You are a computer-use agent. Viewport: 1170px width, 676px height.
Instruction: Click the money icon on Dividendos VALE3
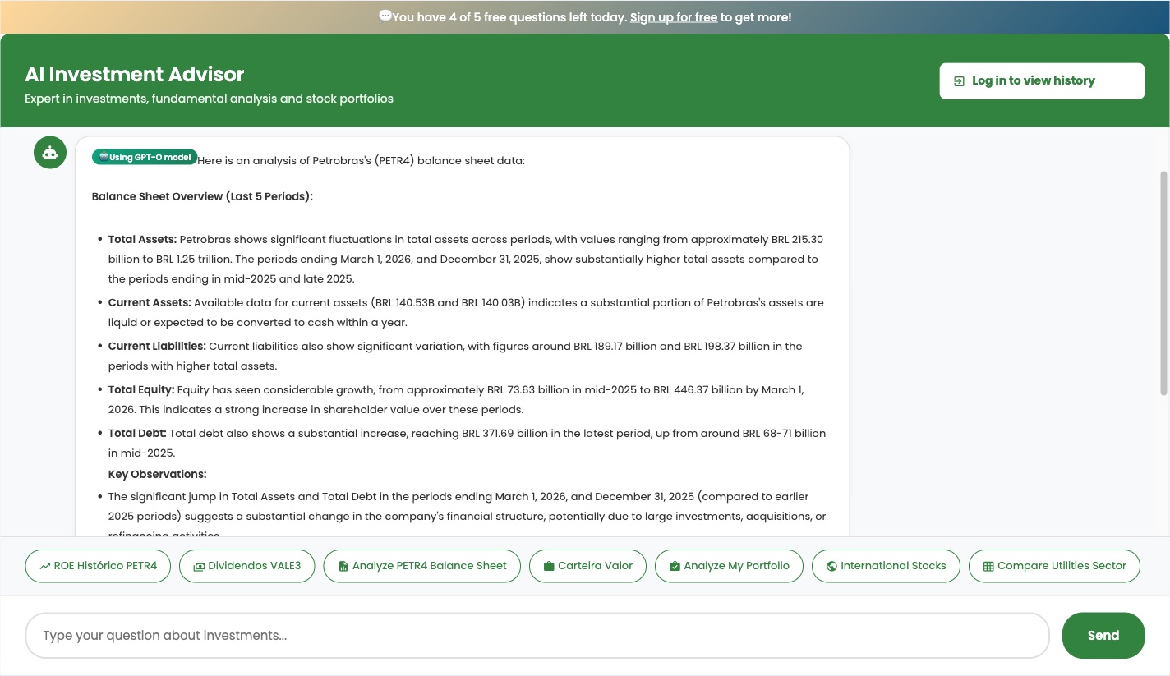point(199,566)
